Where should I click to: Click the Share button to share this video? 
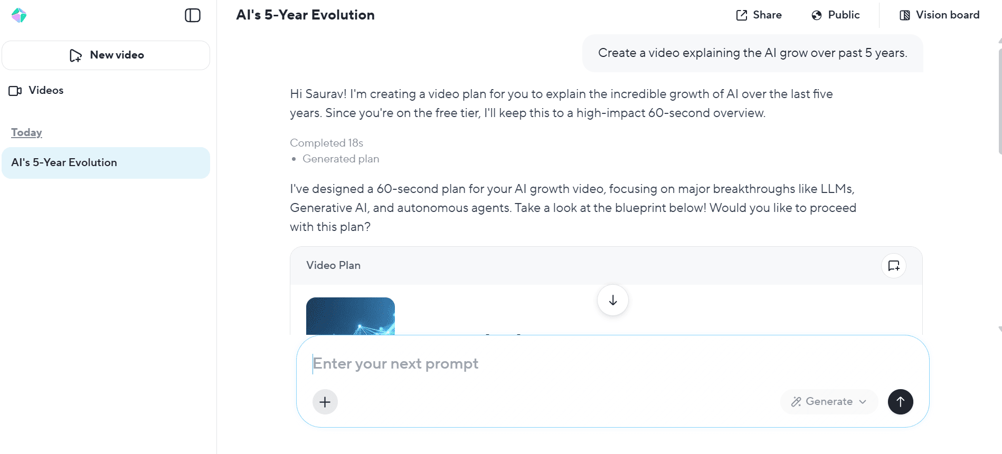(x=759, y=15)
